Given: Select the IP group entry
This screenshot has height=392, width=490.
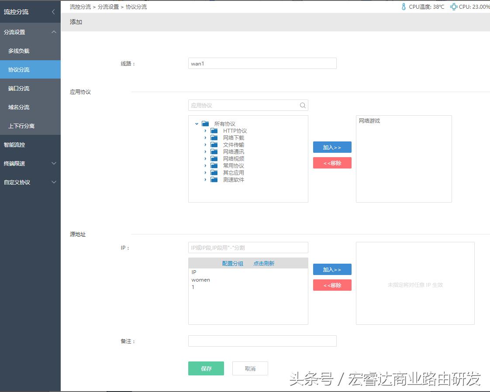Looking at the screenshot, I should [194, 272].
